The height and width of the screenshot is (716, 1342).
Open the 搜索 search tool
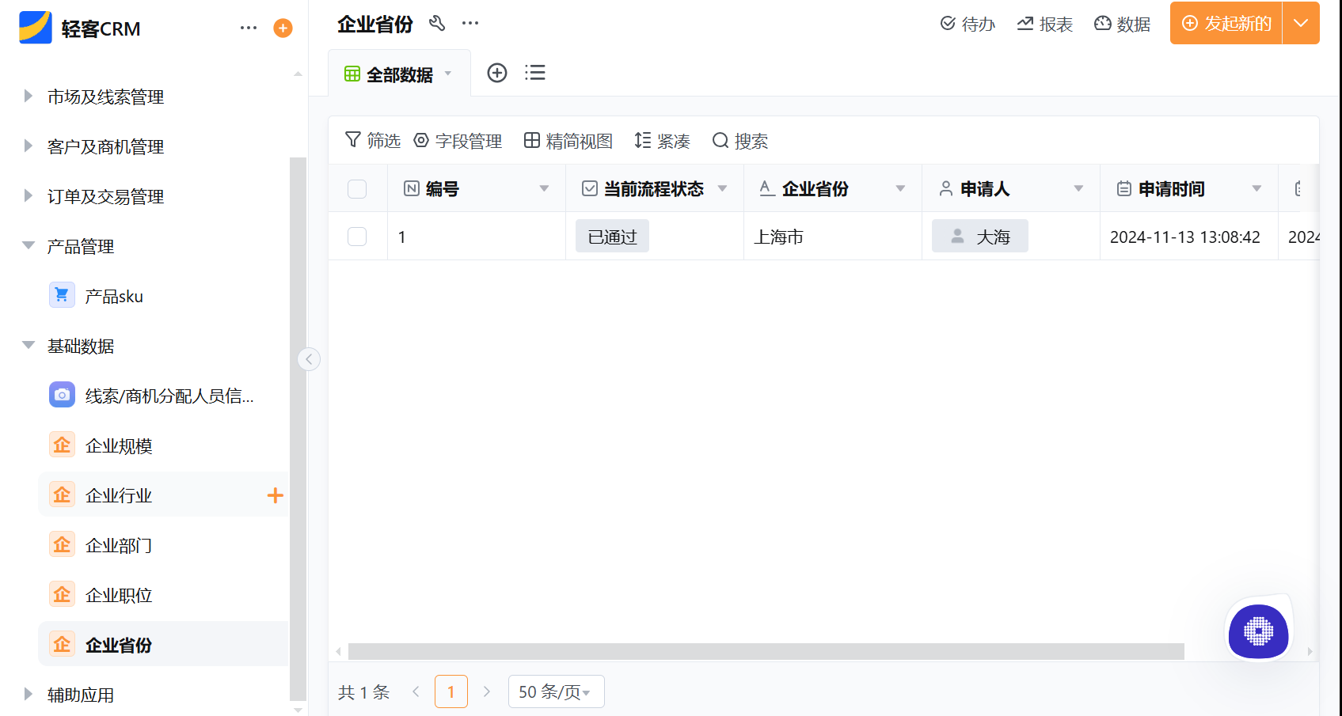tap(739, 140)
